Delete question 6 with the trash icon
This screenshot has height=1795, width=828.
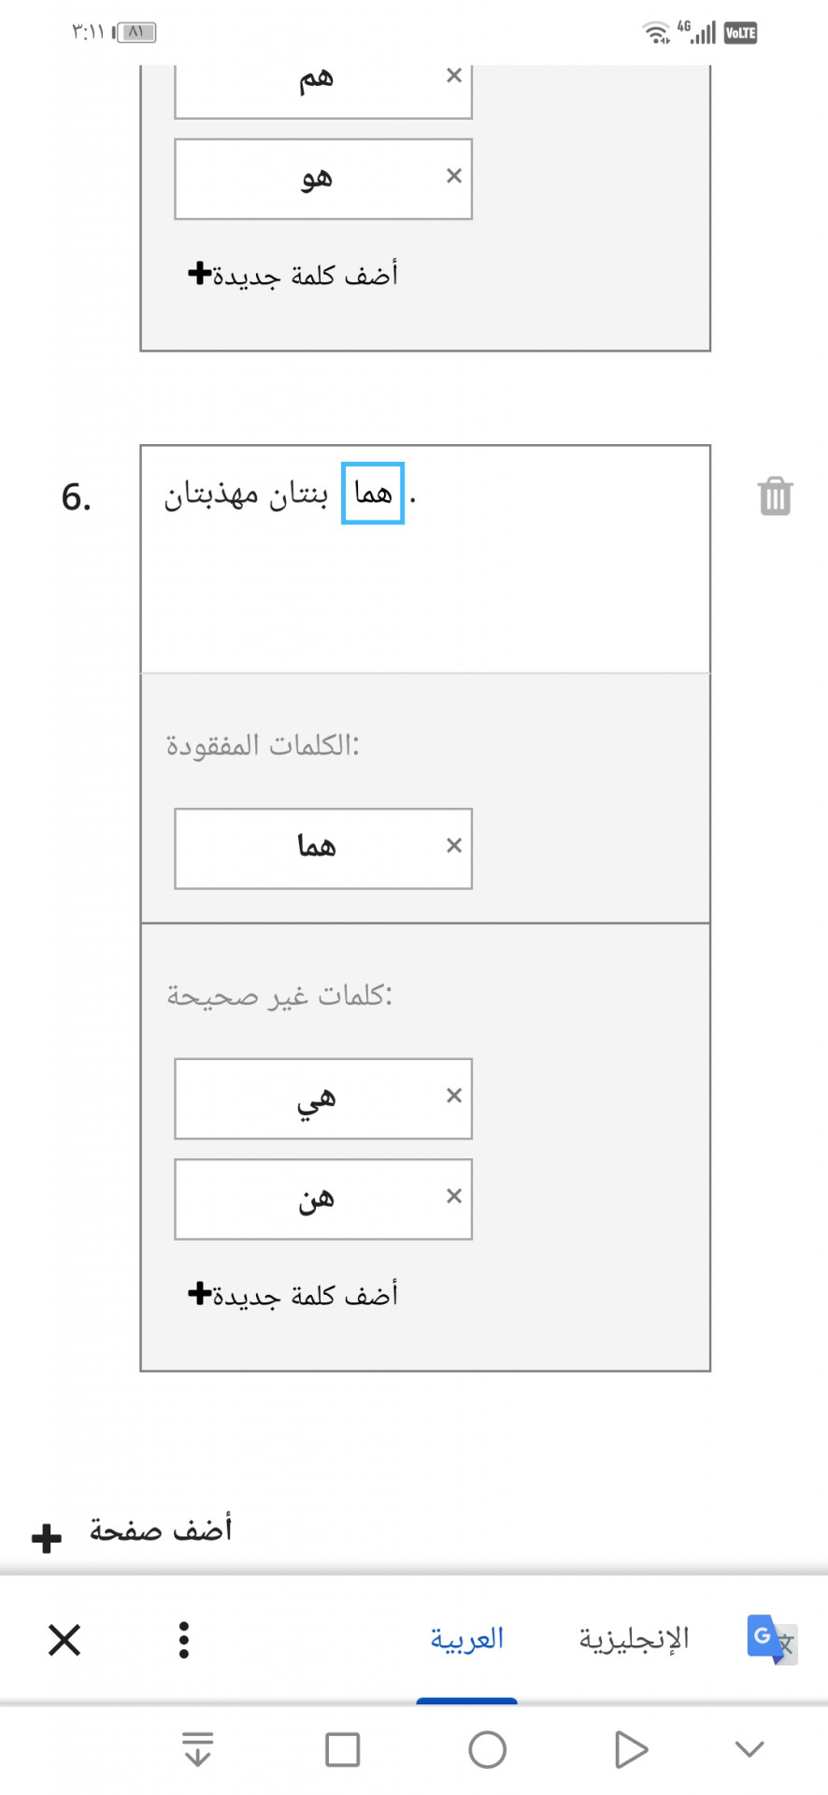[x=775, y=496]
